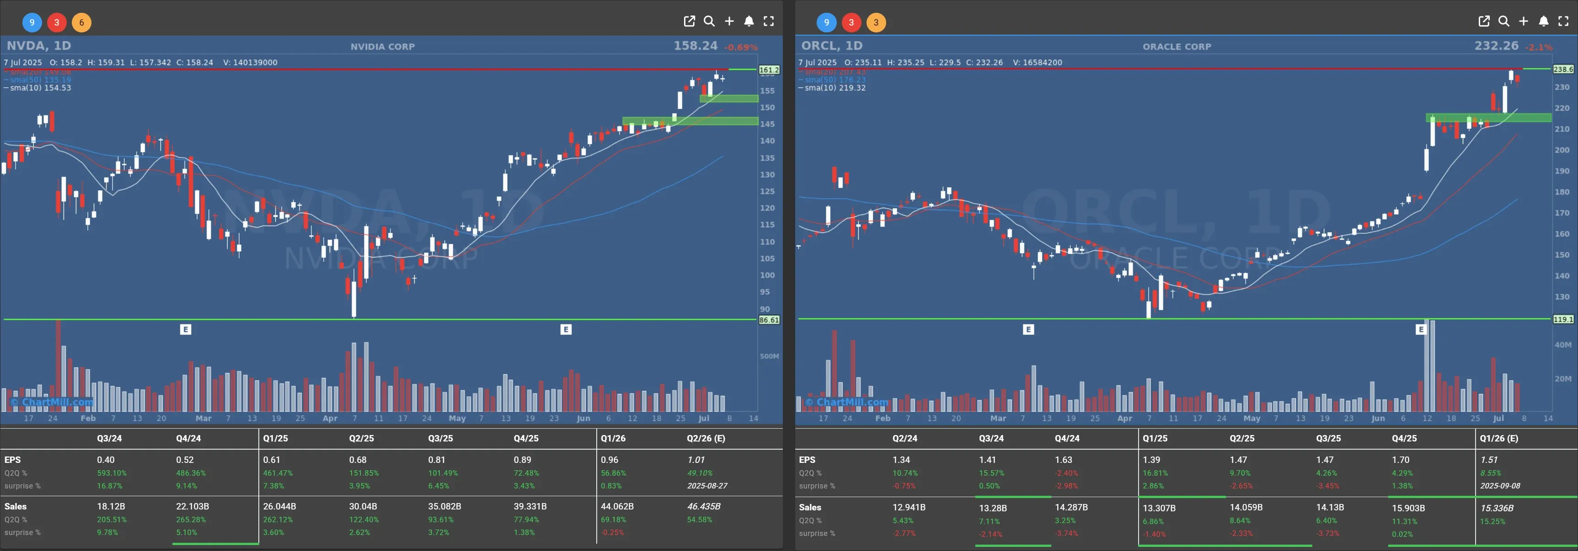Click the red 3 badge on ORCL panel
The image size is (1578, 551).
(851, 23)
